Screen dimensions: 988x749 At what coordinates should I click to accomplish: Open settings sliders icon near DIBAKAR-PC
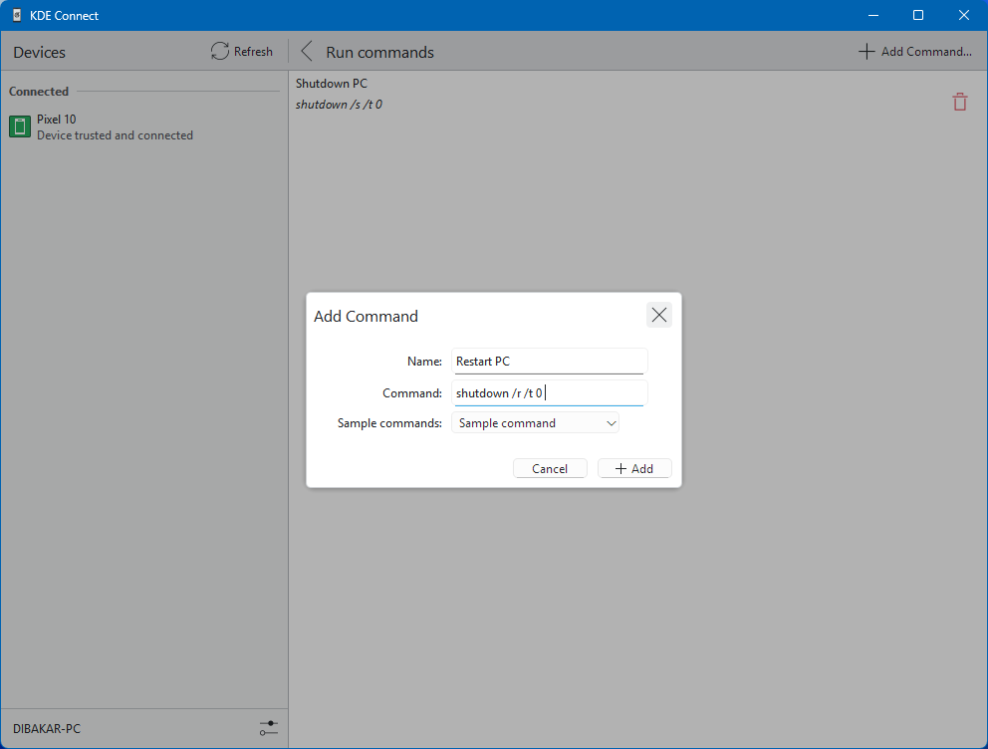pos(269,728)
